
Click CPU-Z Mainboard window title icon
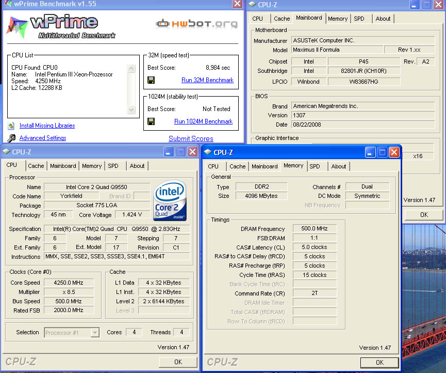252,4
